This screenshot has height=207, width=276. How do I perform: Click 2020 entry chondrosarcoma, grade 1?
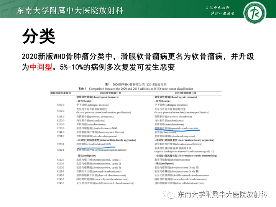tap(99, 159)
